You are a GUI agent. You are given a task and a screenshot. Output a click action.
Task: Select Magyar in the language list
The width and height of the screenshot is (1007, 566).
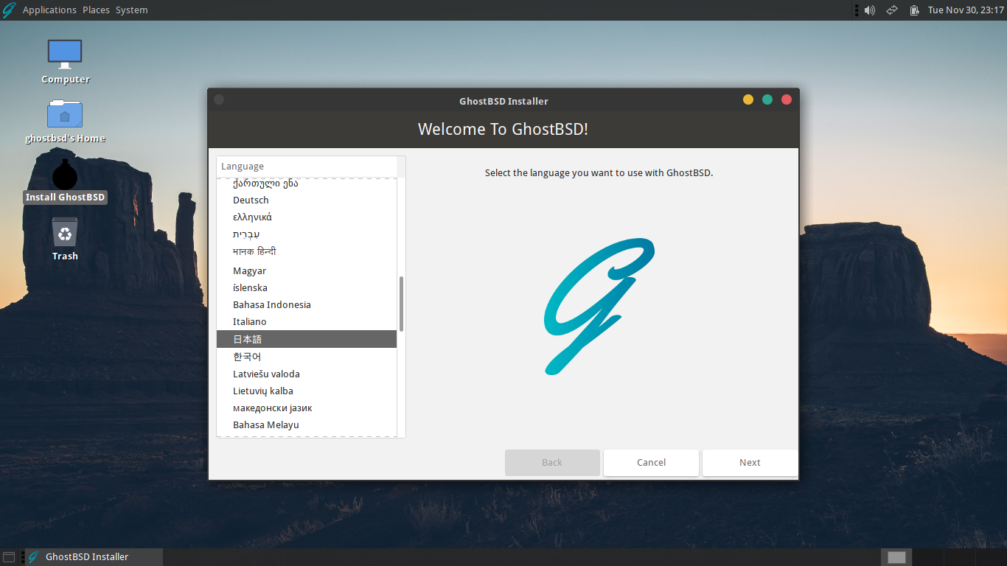(x=307, y=271)
